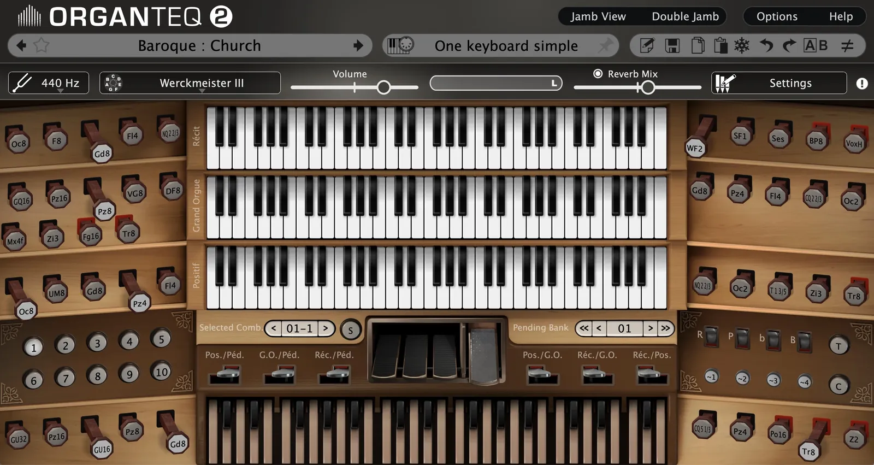874x465 pixels.
Task: Switch to Double Jamb view
Action: point(685,16)
